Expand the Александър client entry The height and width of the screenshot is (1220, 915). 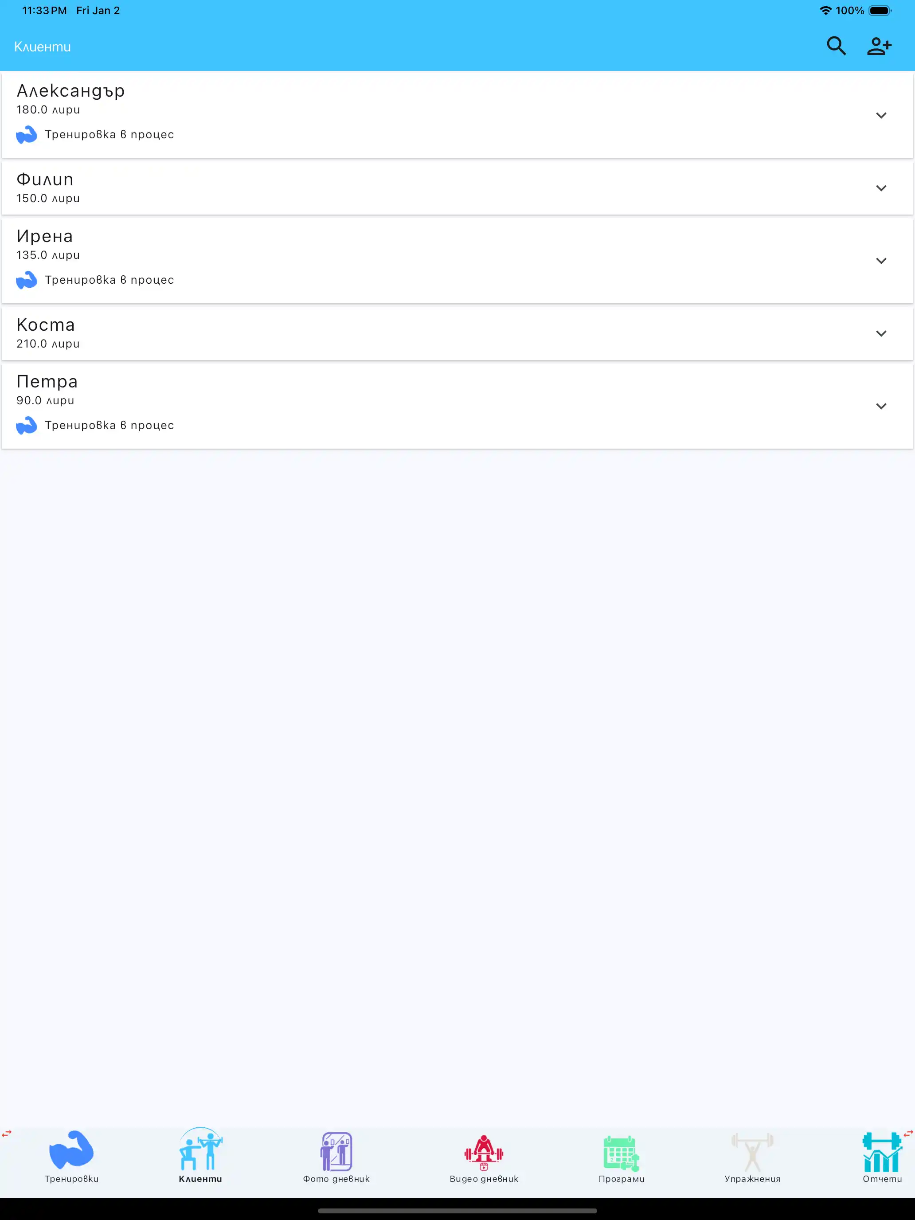tap(881, 115)
